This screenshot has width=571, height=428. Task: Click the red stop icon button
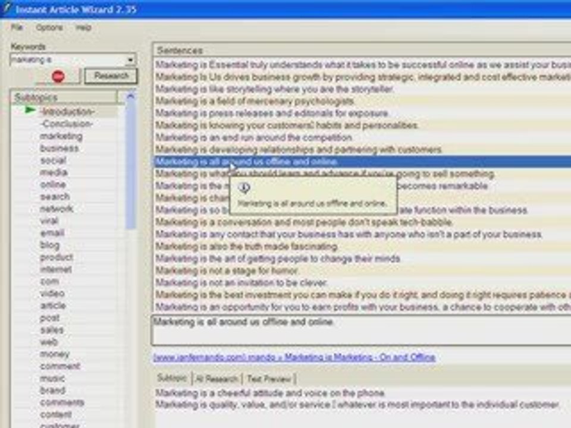58,77
